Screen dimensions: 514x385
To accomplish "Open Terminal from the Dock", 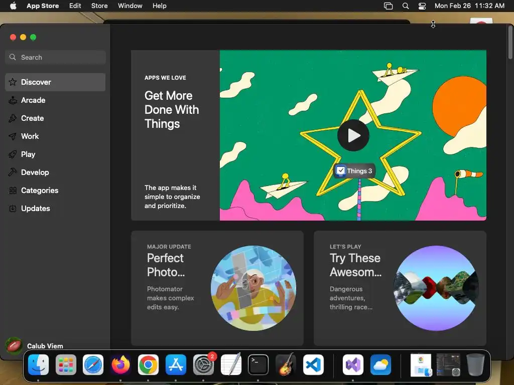I will tap(258, 365).
